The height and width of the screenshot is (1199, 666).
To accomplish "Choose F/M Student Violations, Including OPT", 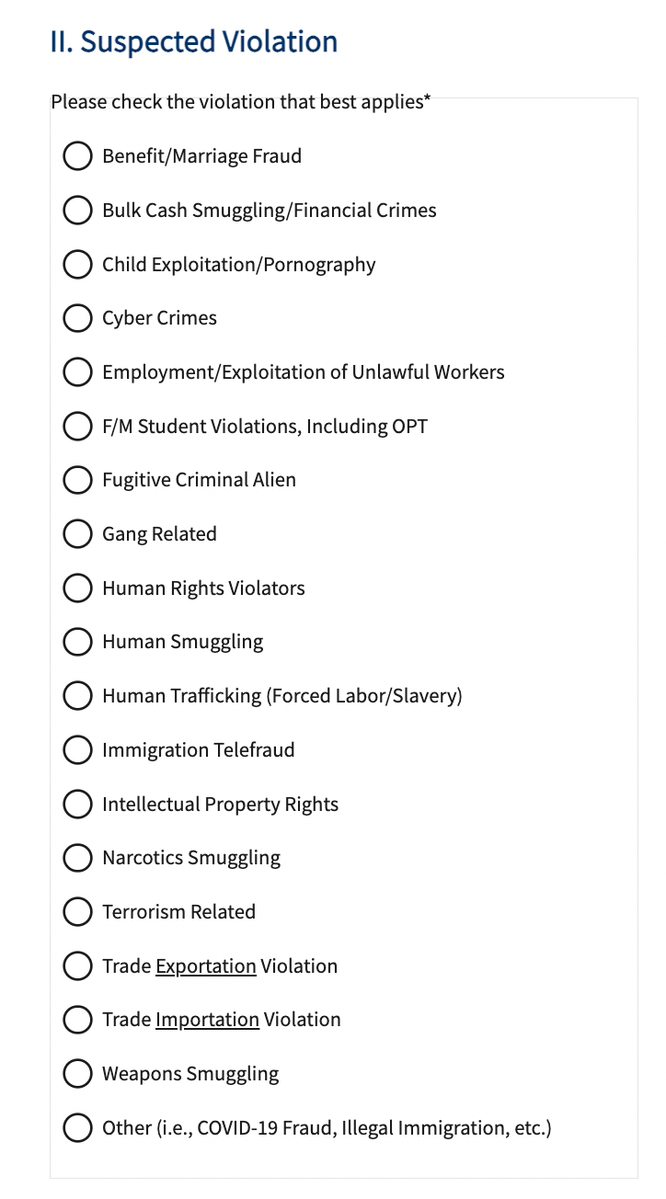I will coord(77,427).
